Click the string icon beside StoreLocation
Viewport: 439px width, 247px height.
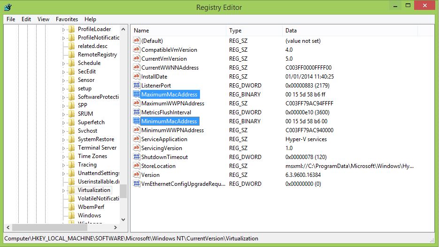(x=136, y=166)
